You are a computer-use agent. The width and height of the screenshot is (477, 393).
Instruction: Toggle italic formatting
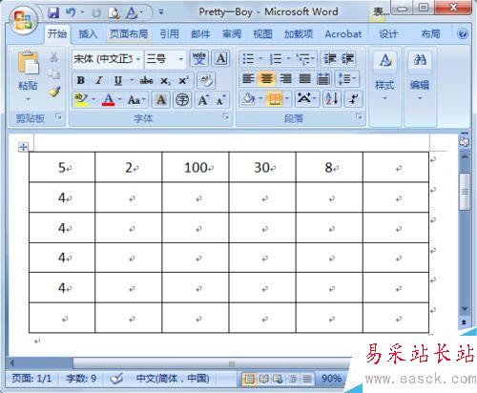[99, 80]
